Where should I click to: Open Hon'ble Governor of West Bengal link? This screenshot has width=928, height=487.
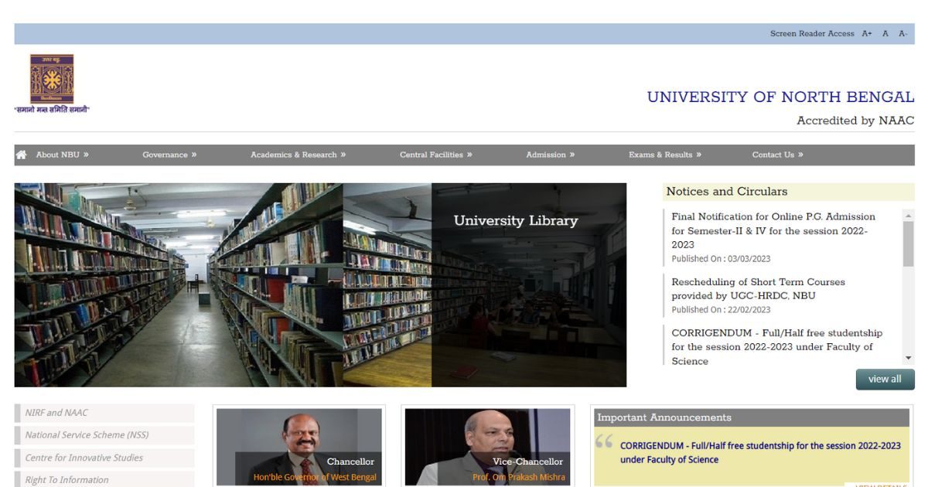tap(315, 477)
